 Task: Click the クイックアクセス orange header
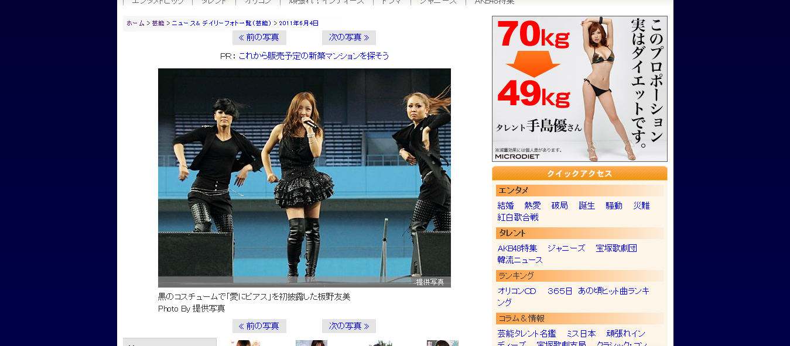pos(580,174)
